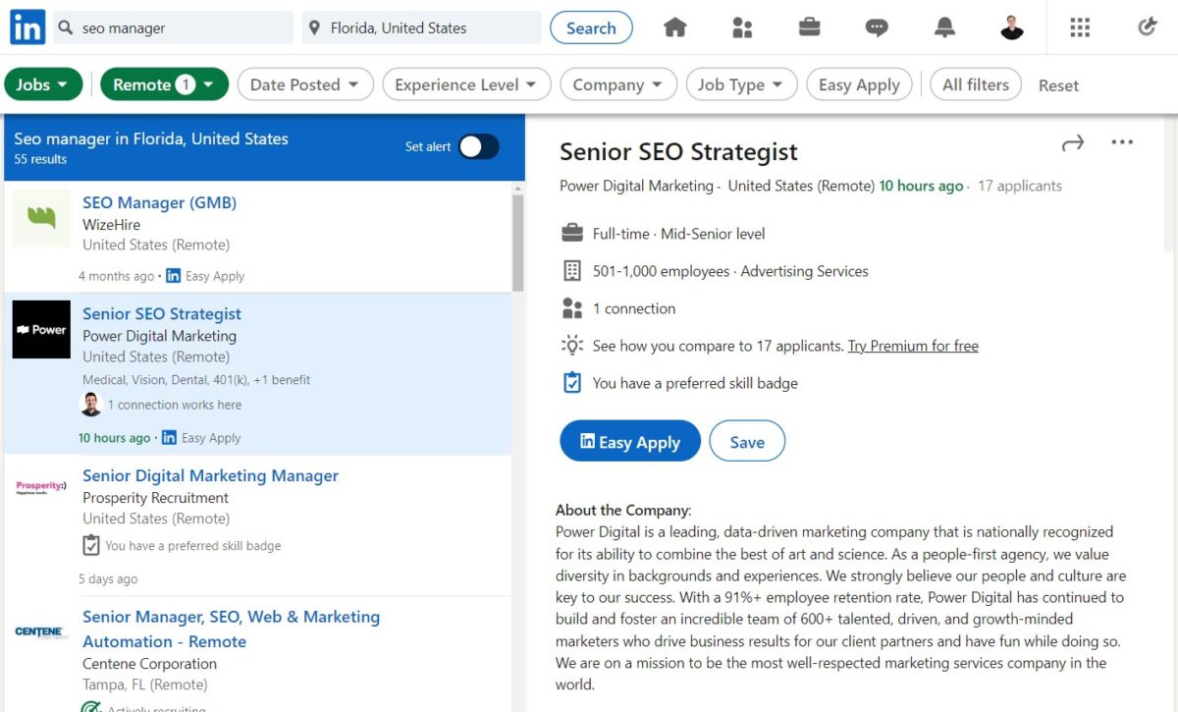
Task: Open the Me profile menu
Action: (1012, 27)
